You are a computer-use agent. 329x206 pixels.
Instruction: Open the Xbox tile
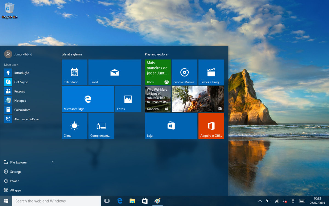pyautogui.click(x=158, y=72)
